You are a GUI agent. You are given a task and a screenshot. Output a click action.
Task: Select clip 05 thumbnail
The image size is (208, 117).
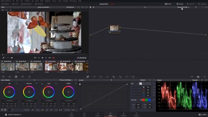coord(66,67)
